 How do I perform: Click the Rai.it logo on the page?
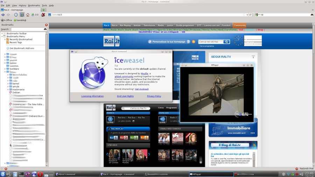coord(112,41)
